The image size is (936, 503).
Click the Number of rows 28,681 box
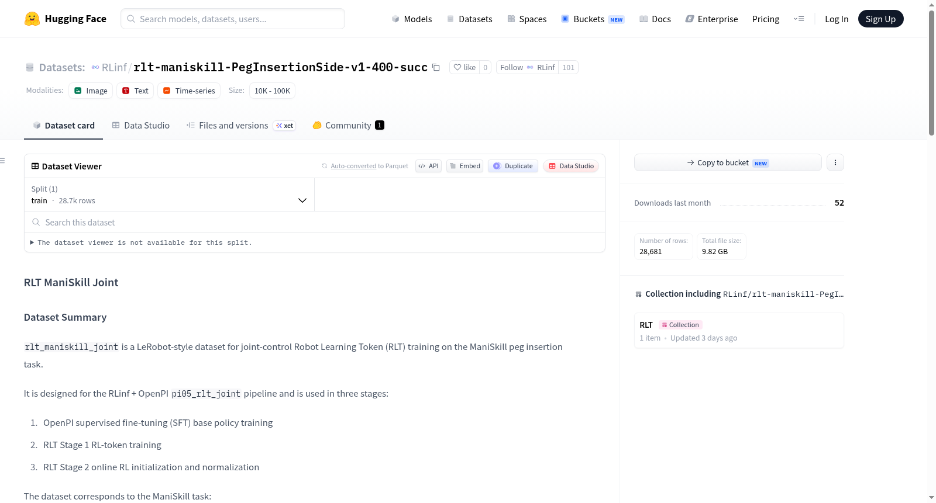coord(663,246)
